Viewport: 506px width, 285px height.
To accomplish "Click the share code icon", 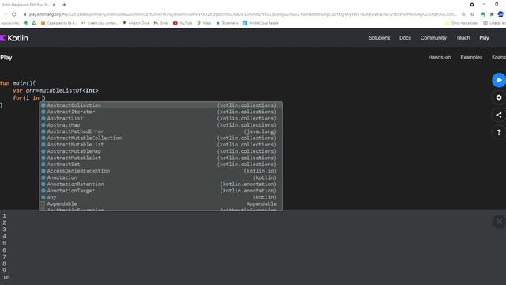I will (499, 115).
